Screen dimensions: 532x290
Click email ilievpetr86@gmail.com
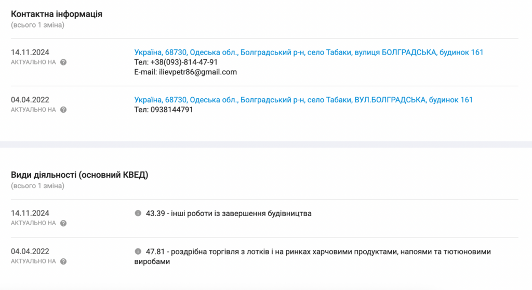(x=197, y=72)
